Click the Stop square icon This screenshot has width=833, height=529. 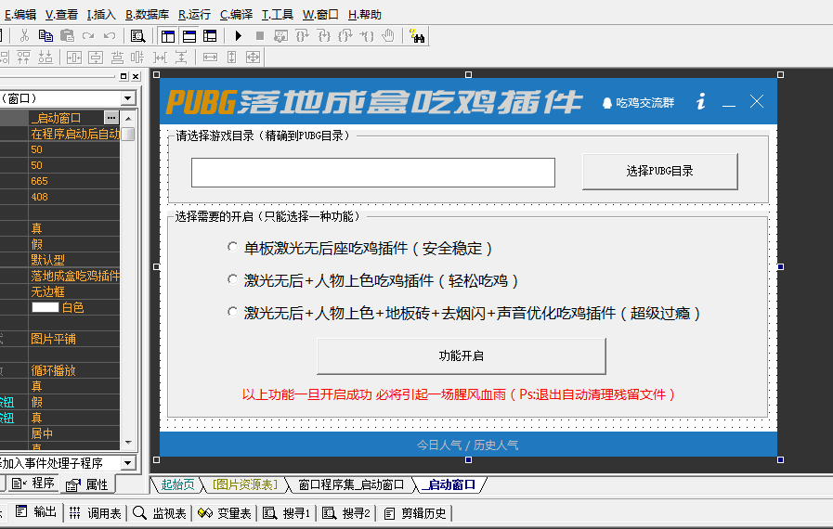(260, 35)
